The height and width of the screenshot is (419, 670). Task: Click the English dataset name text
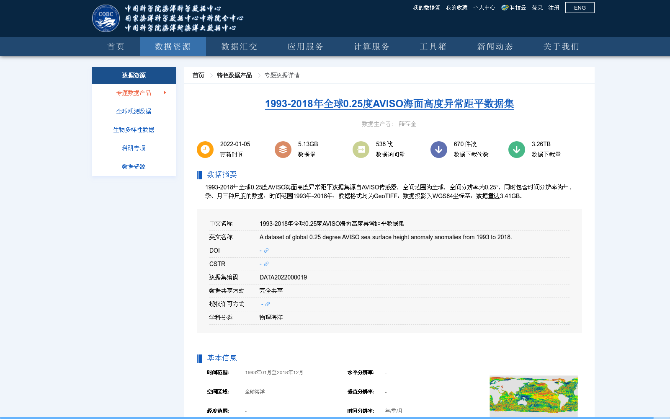point(386,237)
